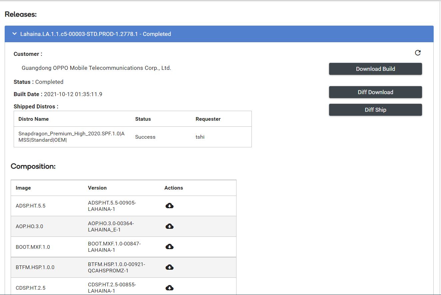Click the Image column header in Composition
Viewport: 441px width, 295px height.
(x=23, y=188)
